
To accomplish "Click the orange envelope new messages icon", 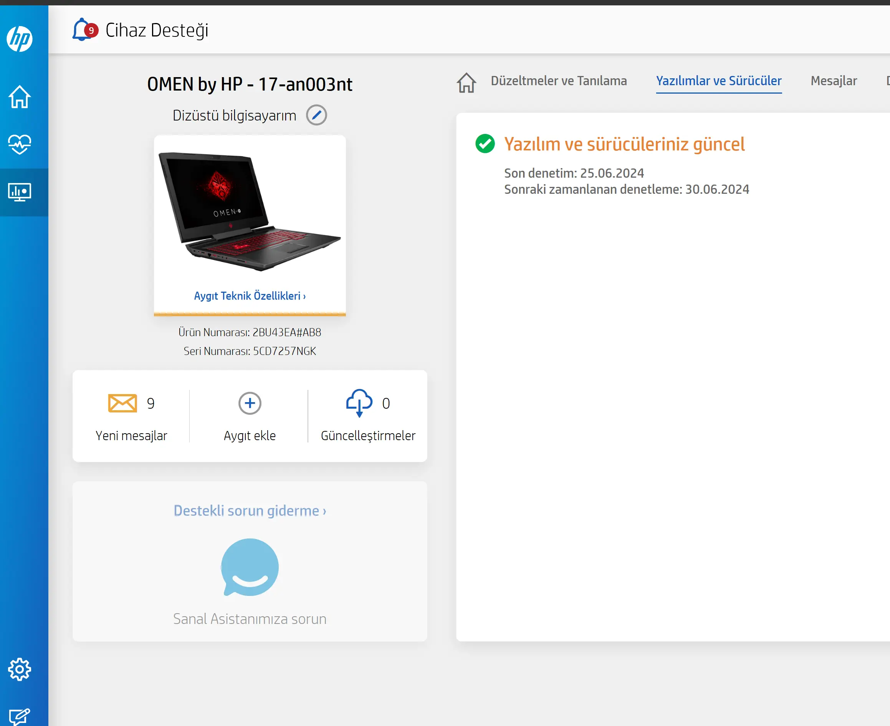I will (122, 403).
